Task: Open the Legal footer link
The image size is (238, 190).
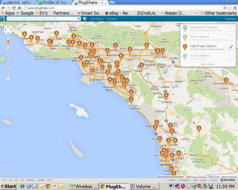Action: click(x=203, y=180)
